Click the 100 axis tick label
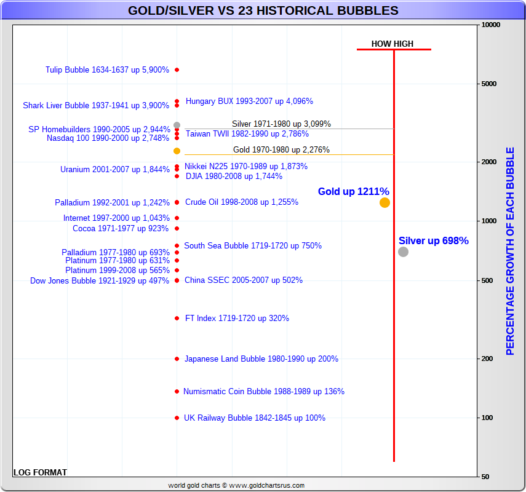The height and width of the screenshot is (492, 526). (487, 418)
